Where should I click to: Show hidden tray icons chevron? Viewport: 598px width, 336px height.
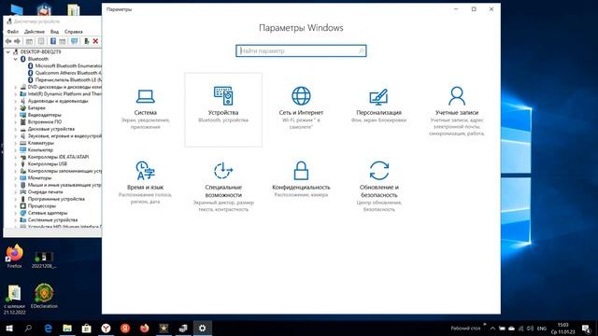click(x=492, y=329)
